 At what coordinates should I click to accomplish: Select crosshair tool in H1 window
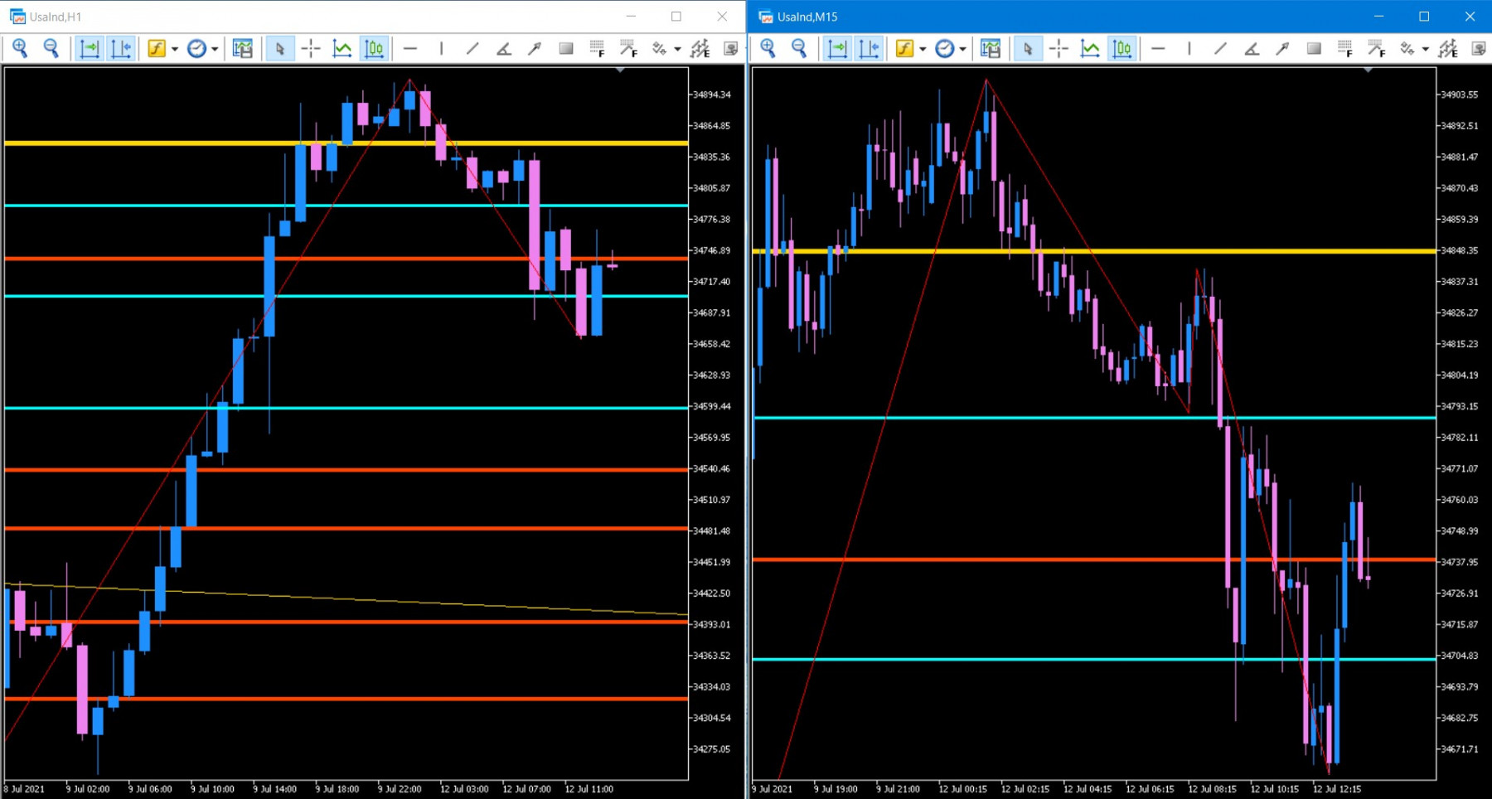pos(311,49)
